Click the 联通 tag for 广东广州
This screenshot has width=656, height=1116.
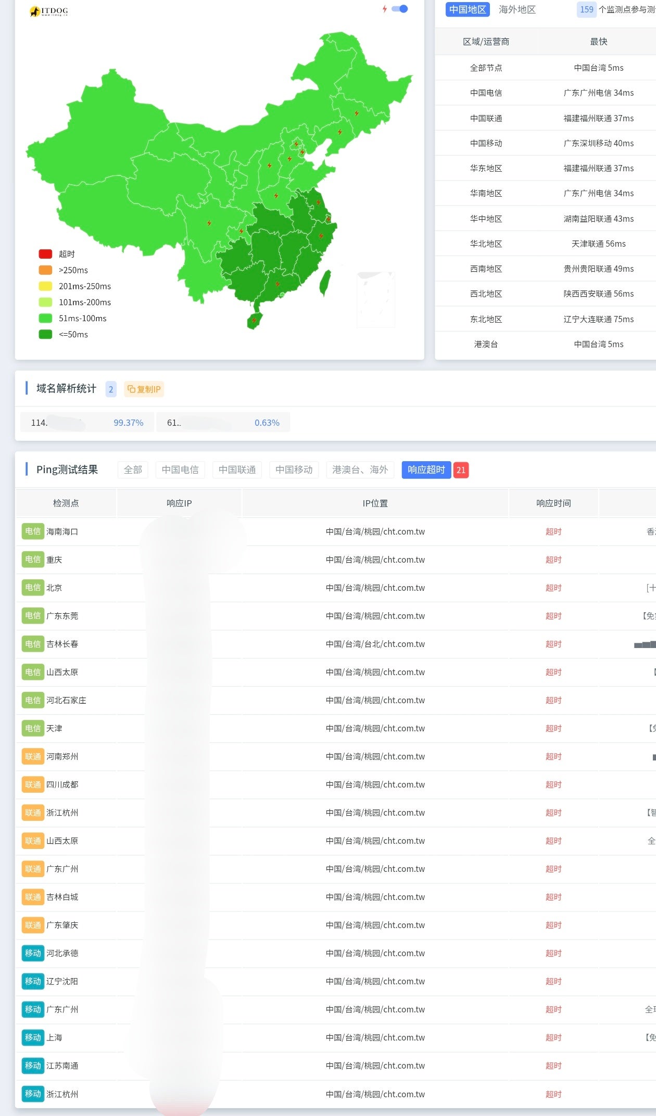tap(33, 869)
